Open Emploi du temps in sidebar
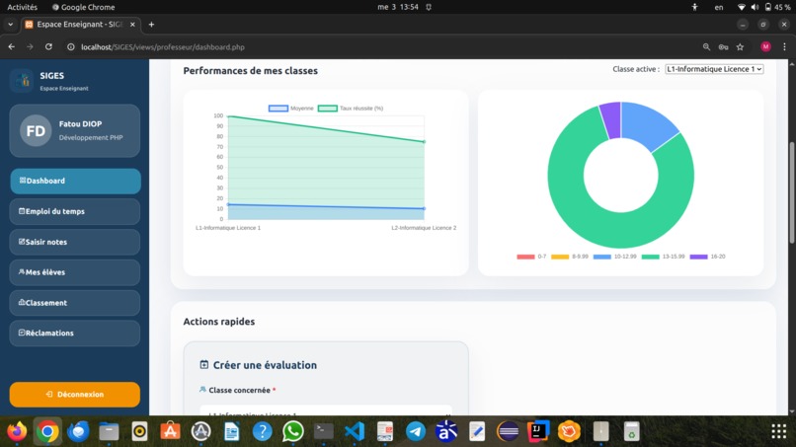This screenshot has width=796, height=447. [75, 211]
